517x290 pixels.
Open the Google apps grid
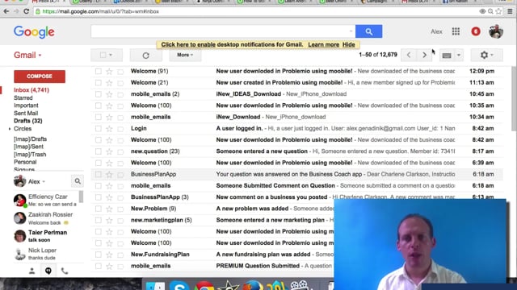click(x=456, y=31)
